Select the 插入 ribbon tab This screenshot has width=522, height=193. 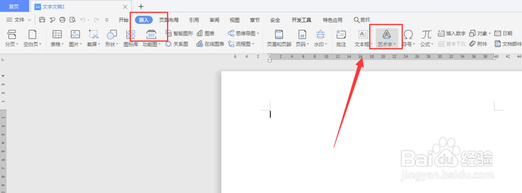click(144, 20)
